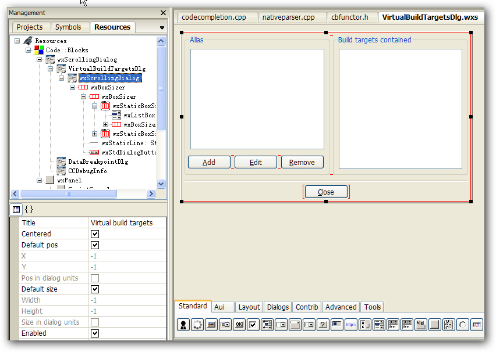The width and height of the screenshot is (496, 352).
Task: Open the properties list view icon
Action: (x=16, y=209)
